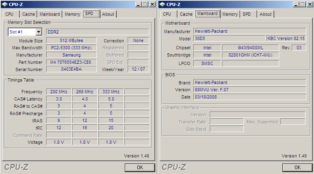Close the right CPU-Z window
Screen dimensions: 314x174
(310, 4)
